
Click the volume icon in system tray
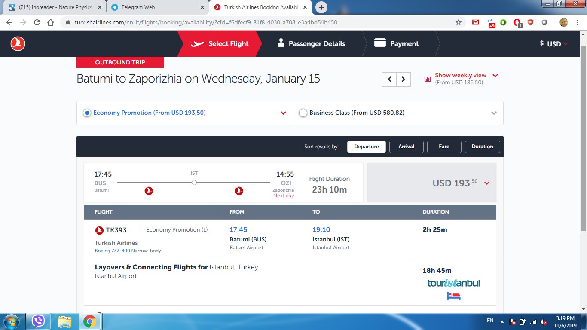[544, 321]
